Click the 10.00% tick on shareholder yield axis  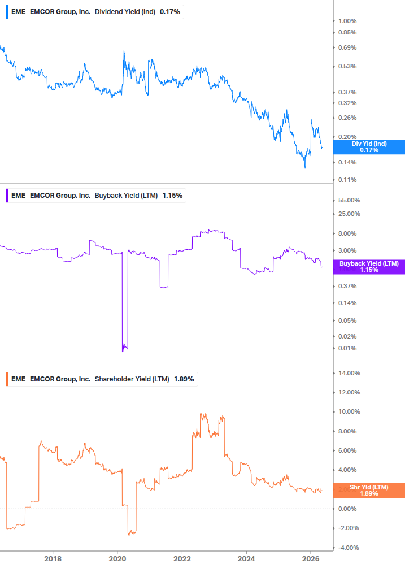click(x=349, y=412)
